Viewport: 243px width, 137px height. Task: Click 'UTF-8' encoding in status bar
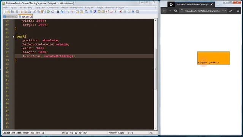point(131,133)
